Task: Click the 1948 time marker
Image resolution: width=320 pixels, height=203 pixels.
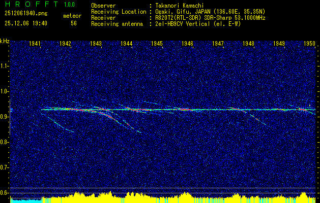Action: [248, 44]
